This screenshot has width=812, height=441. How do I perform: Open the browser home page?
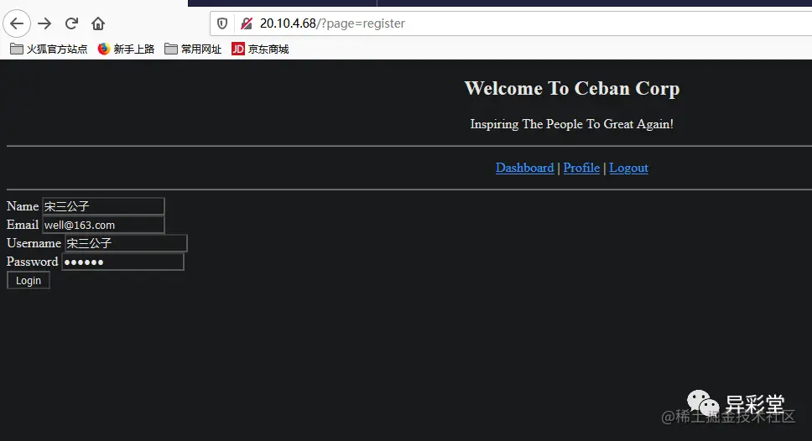click(x=98, y=23)
